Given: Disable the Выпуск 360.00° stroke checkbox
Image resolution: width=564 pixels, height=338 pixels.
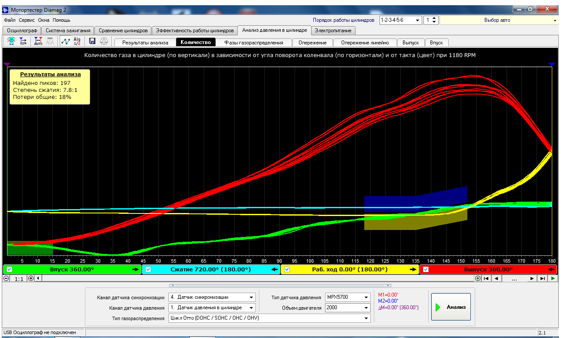Looking at the screenshot, I should [426, 269].
